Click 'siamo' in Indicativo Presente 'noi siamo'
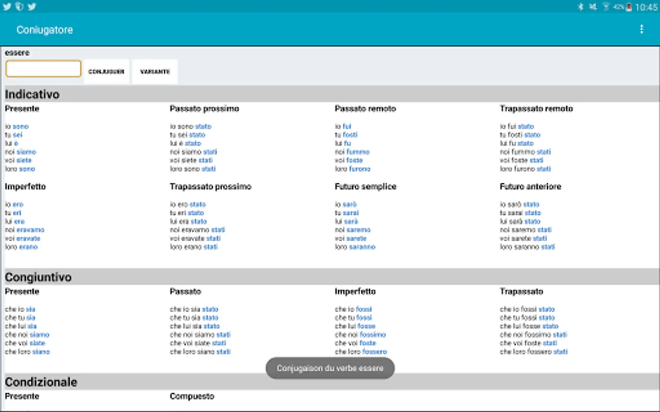 tap(26, 152)
